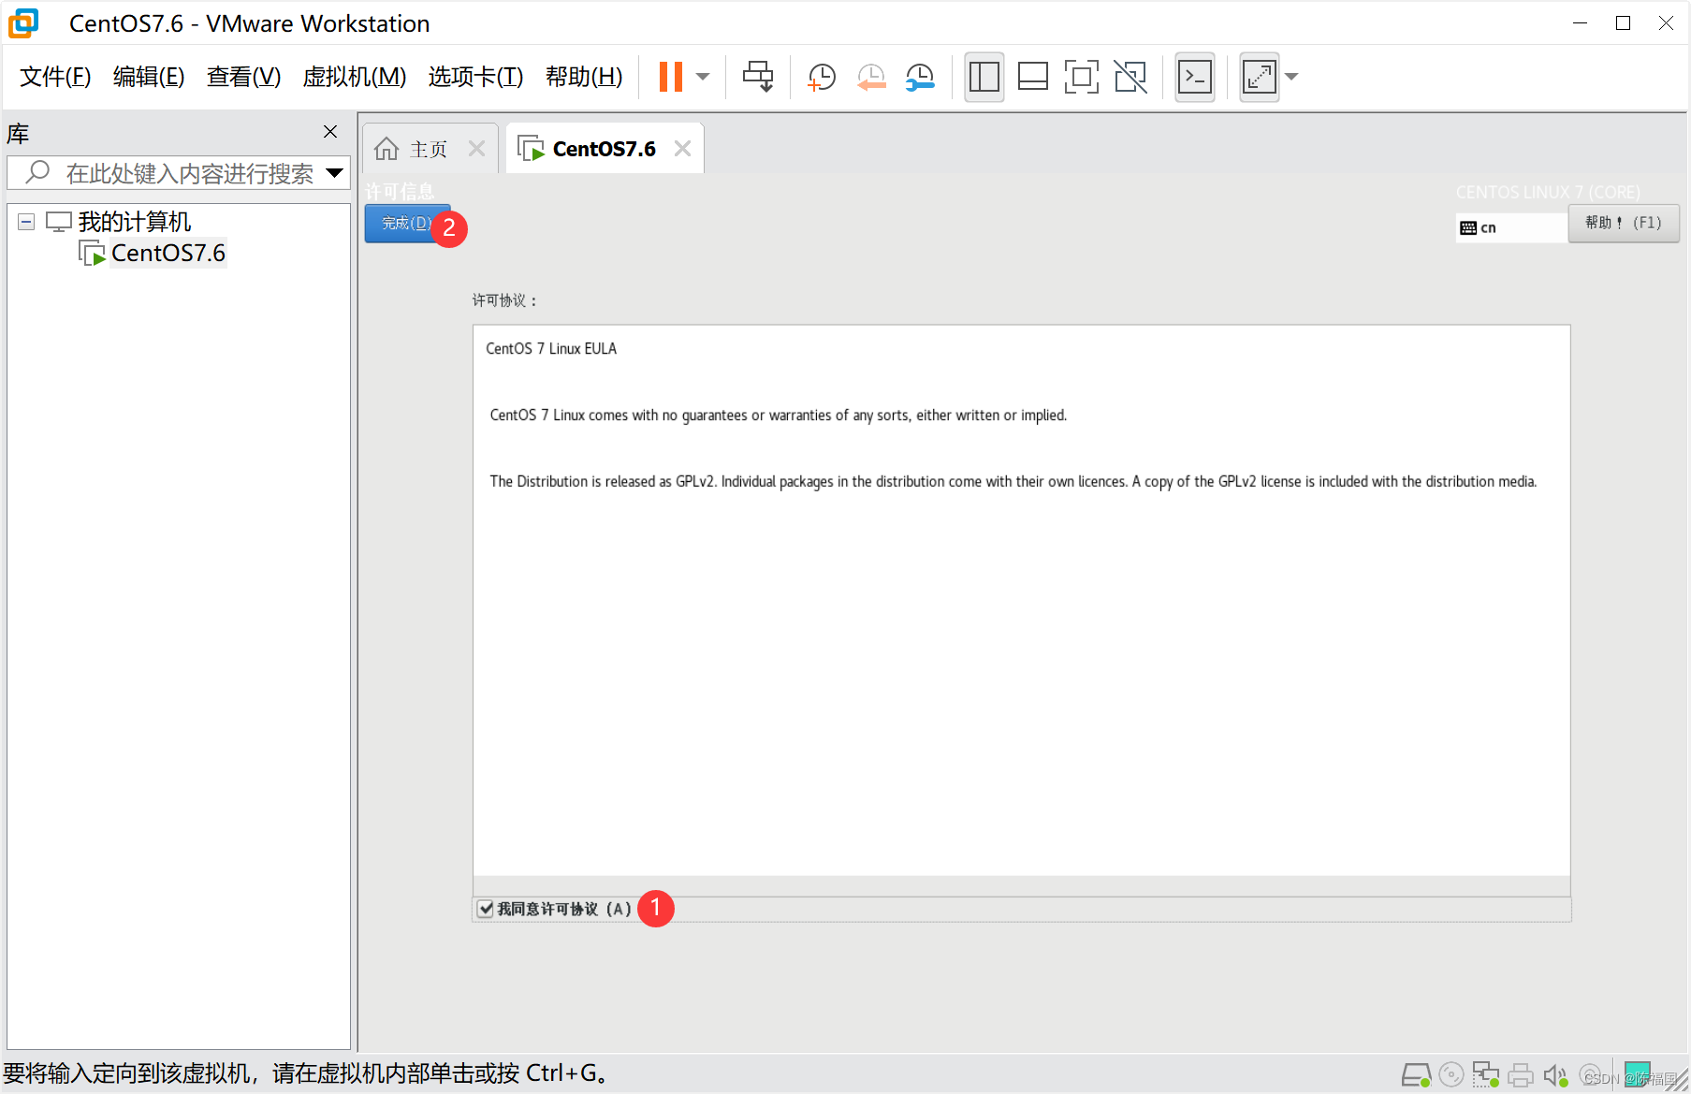1691x1094 pixels.
Task: Open the 虚拟机(M) menu
Action: 355,77
